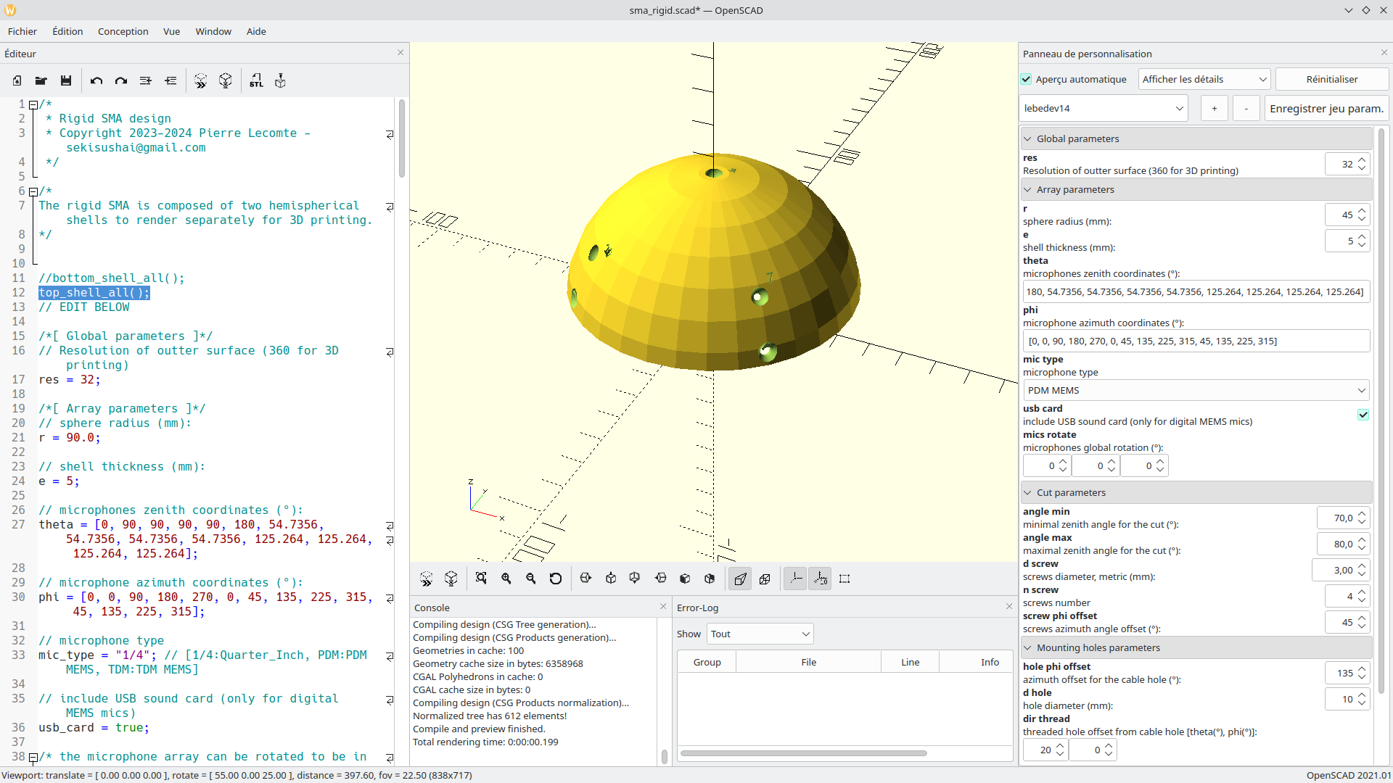Toggle show edges in the viewport
Image resolution: width=1393 pixels, height=783 pixels.
pyautogui.click(x=845, y=579)
